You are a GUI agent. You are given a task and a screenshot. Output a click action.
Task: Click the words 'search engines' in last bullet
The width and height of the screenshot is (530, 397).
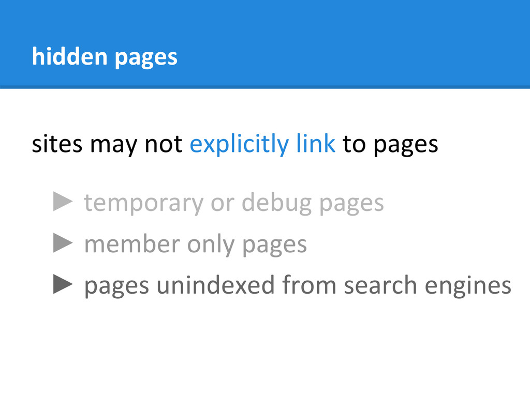pyautogui.click(x=427, y=286)
